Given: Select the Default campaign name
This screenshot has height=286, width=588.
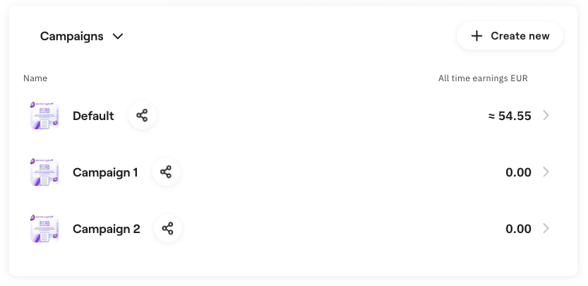Looking at the screenshot, I should pyautogui.click(x=93, y=116).
